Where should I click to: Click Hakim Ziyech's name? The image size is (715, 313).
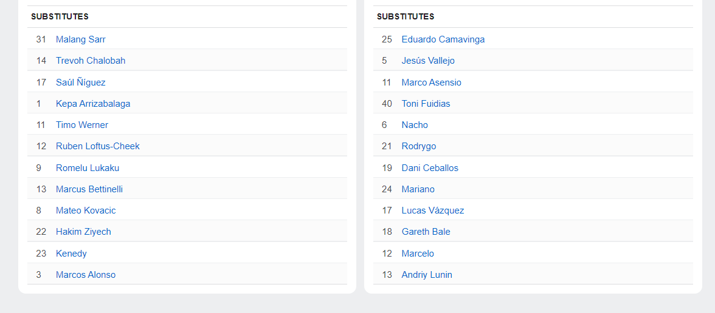click(x=83, y=232)
